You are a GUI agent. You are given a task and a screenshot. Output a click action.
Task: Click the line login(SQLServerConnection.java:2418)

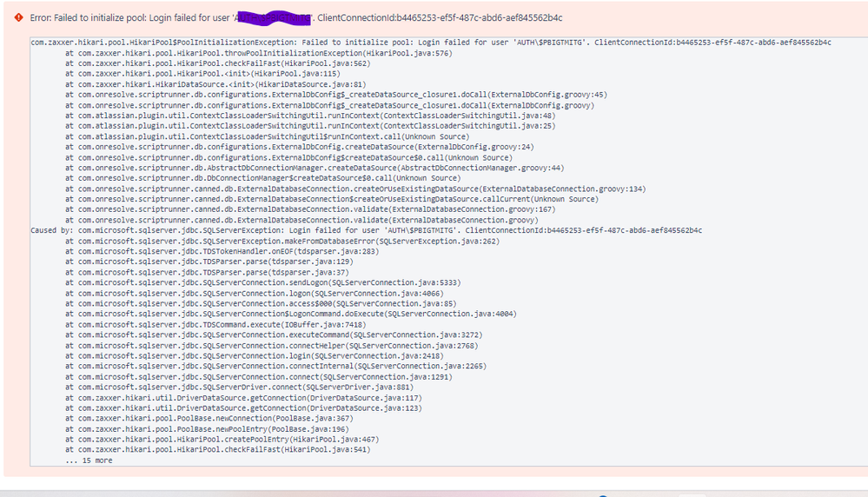(x=254, y=356)
